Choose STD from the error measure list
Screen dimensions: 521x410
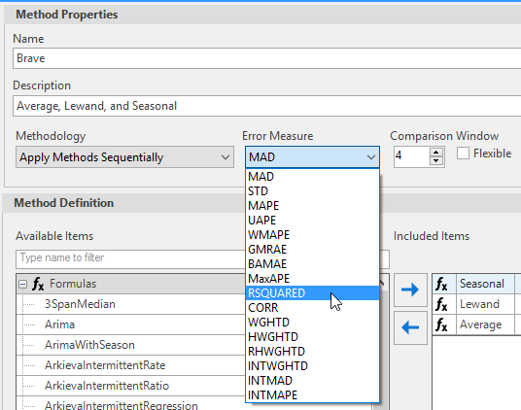pos(312,190)
